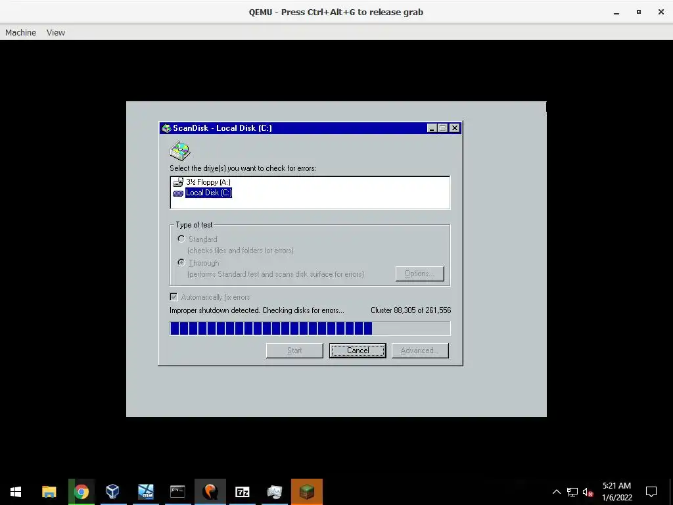
Task: Click the ScanDisk progress bar
Action: (x=310, y=328)
